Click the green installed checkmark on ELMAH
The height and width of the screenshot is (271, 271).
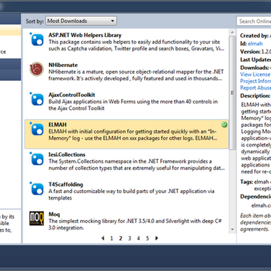coord(224,124)
